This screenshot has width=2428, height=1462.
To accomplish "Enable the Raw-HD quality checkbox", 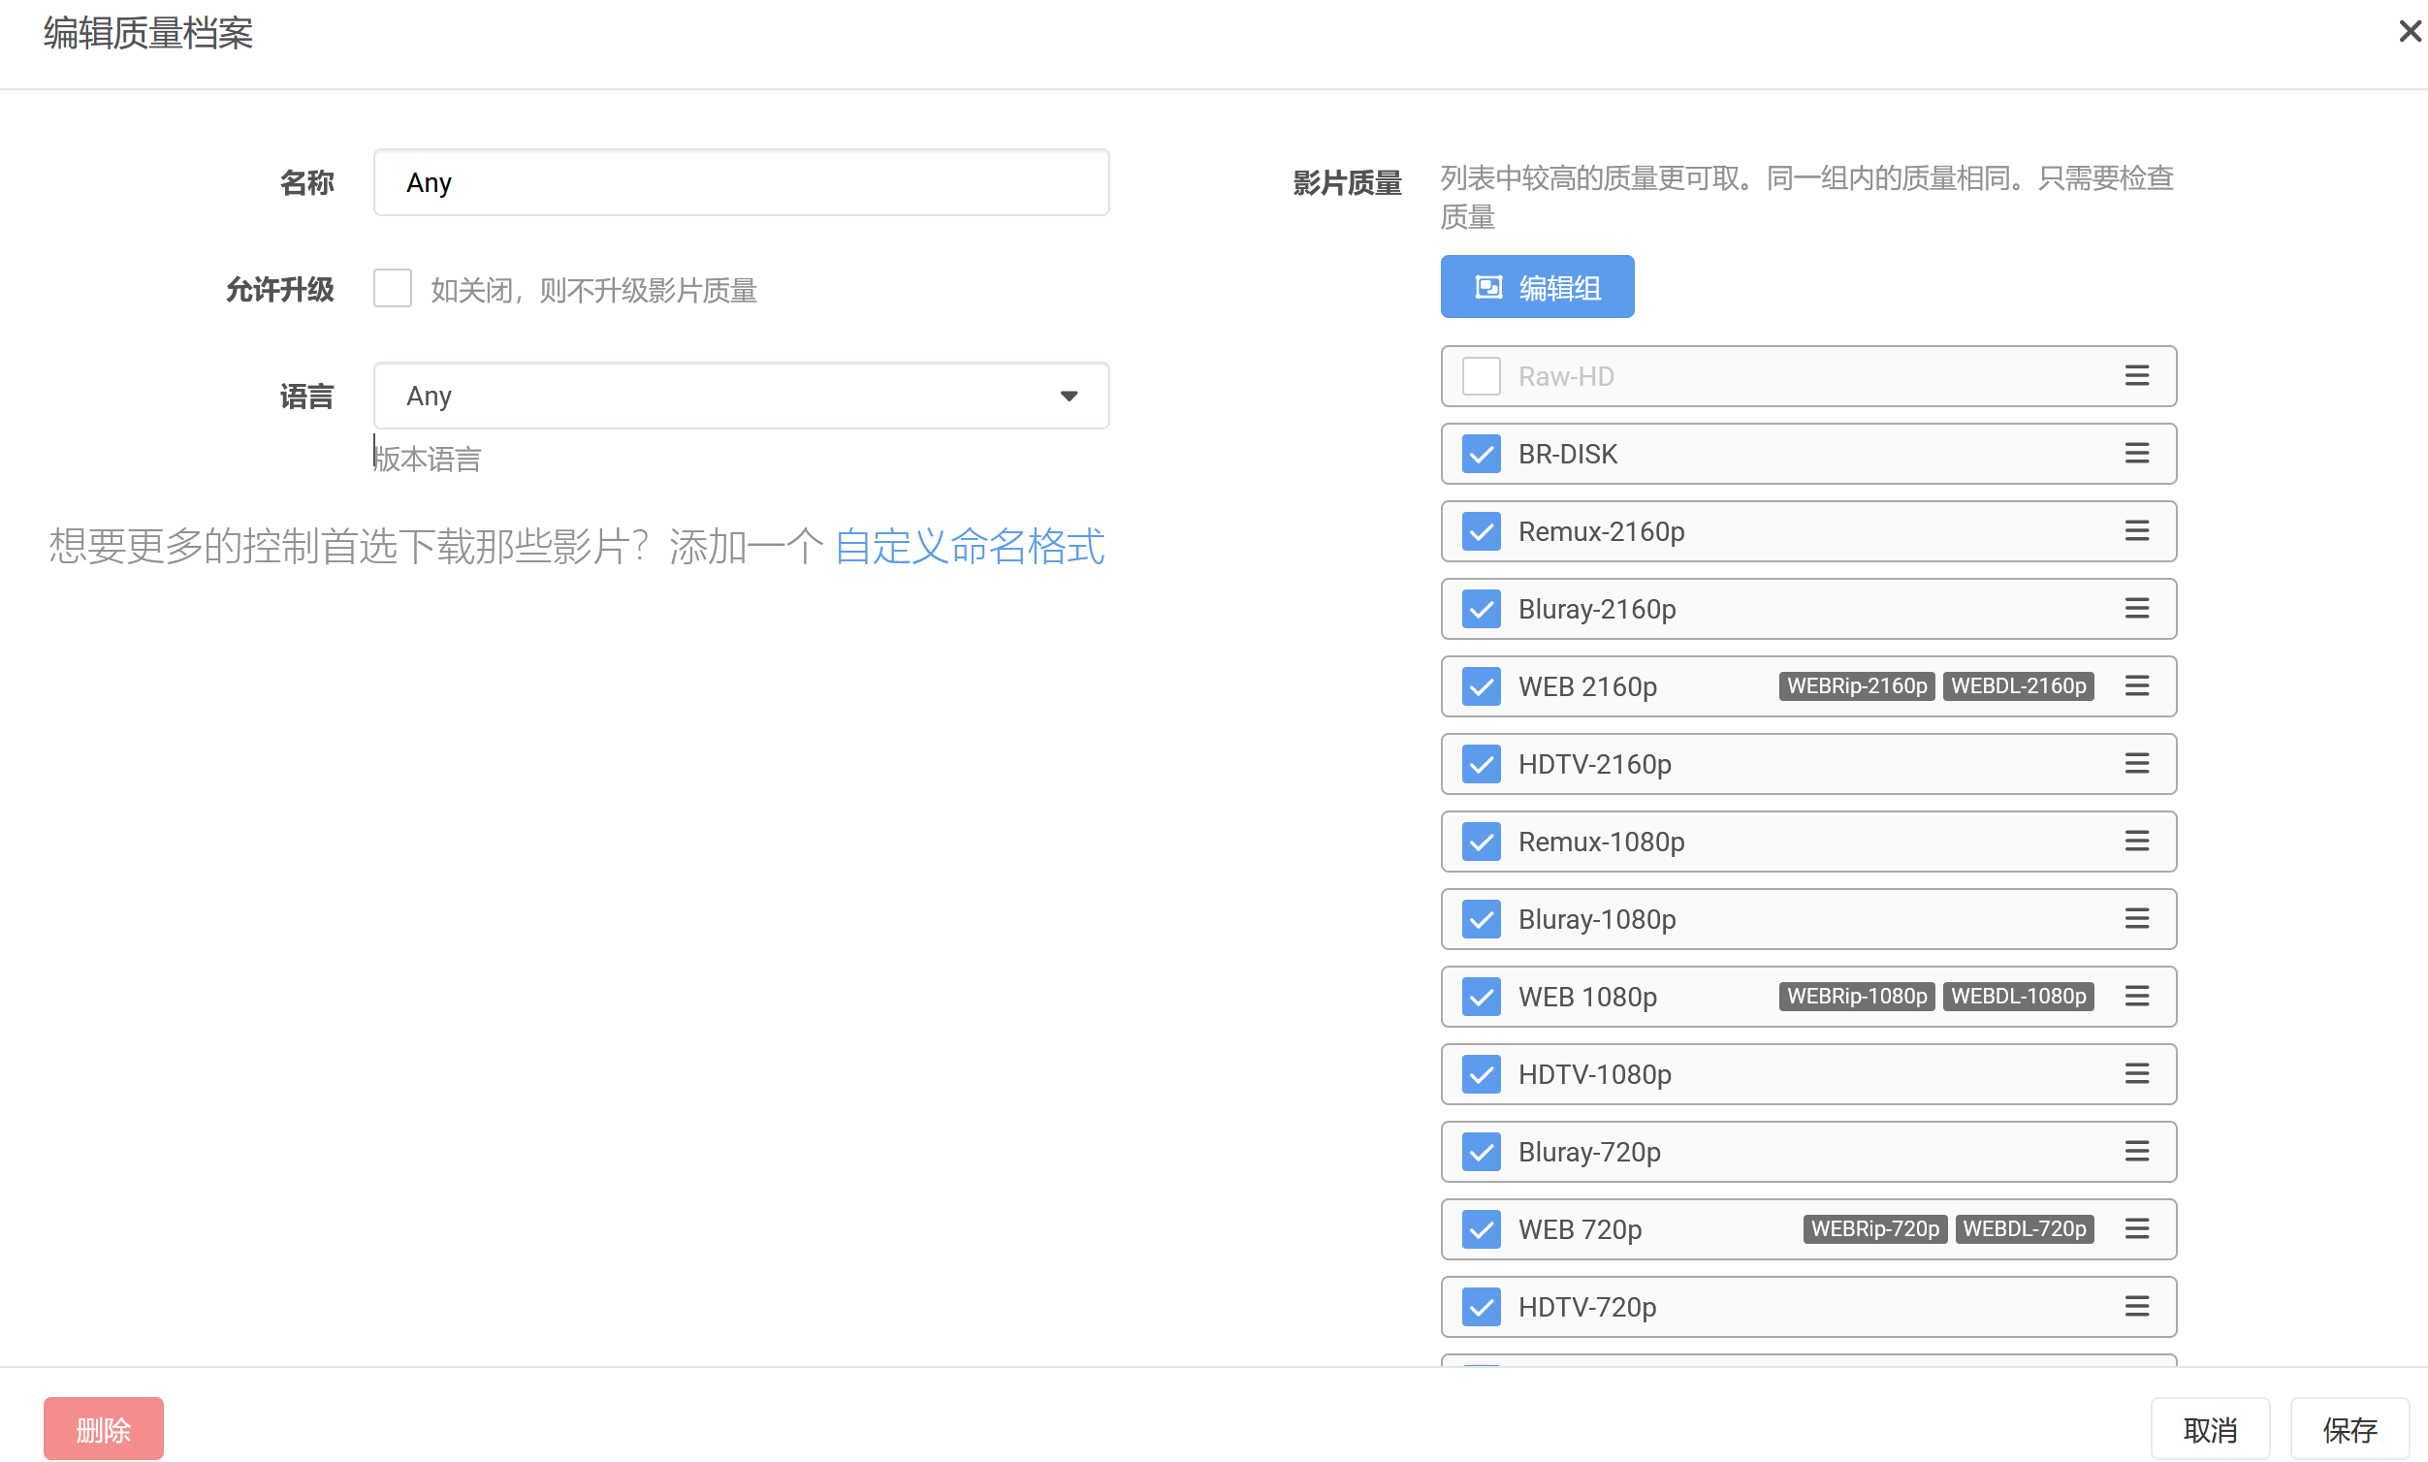I will click(1481, 376).
